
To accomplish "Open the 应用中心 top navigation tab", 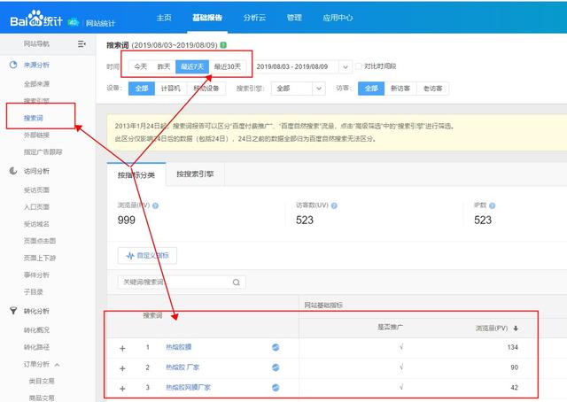I will [338, 18].
